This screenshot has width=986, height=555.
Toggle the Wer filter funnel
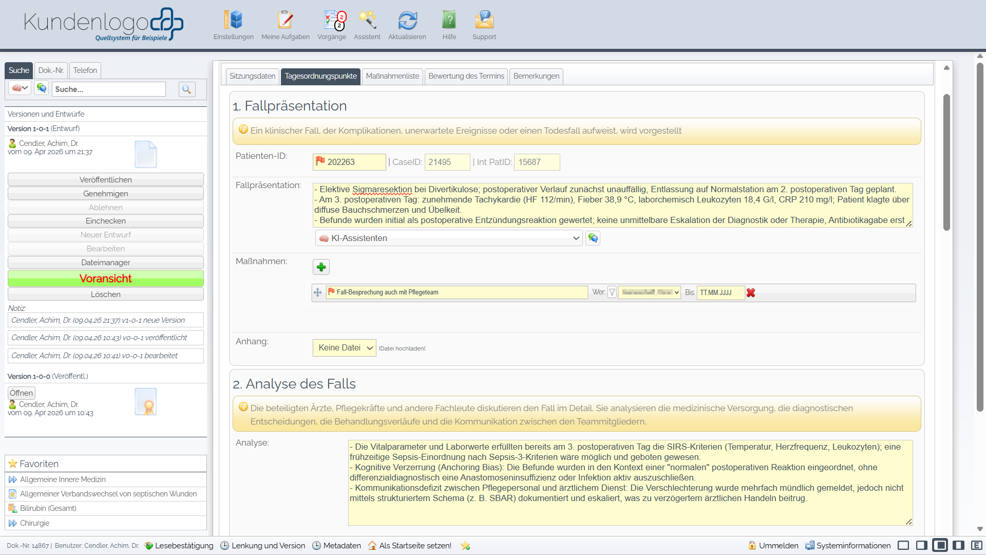click(x=612, y=292)
